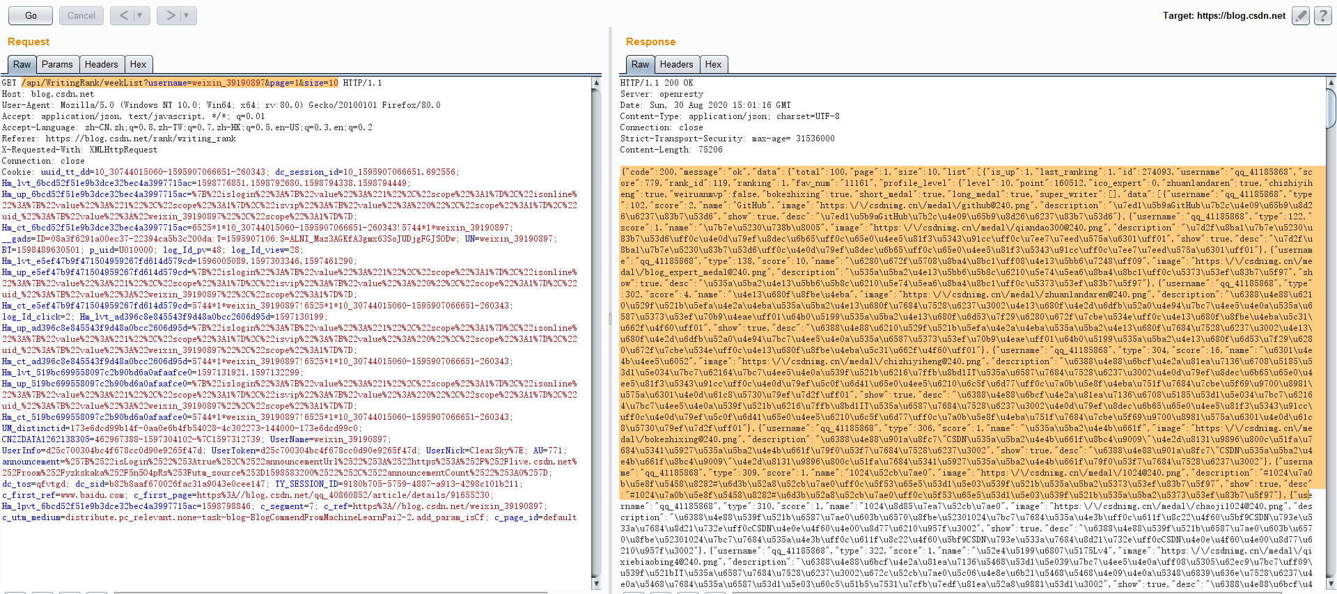Click the Content-Length: 75206 line
The image size is (1337, 594).
pyautogui.click(x=671, y=150)
